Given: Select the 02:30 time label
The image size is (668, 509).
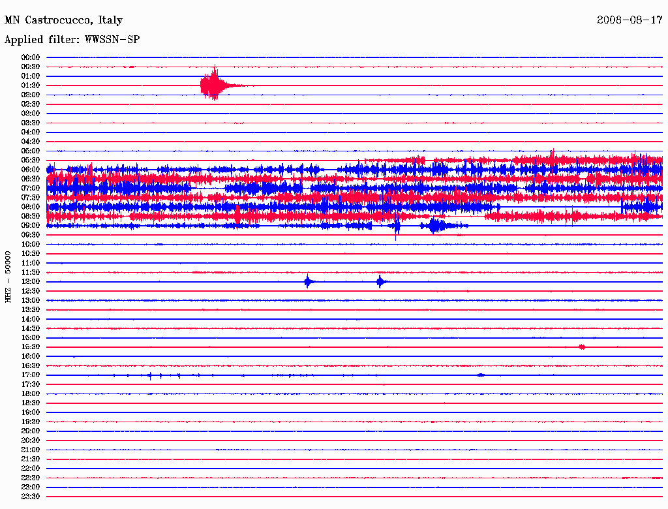Looking at the screenshot, I should pyautogui.click(x=31, y=104).
